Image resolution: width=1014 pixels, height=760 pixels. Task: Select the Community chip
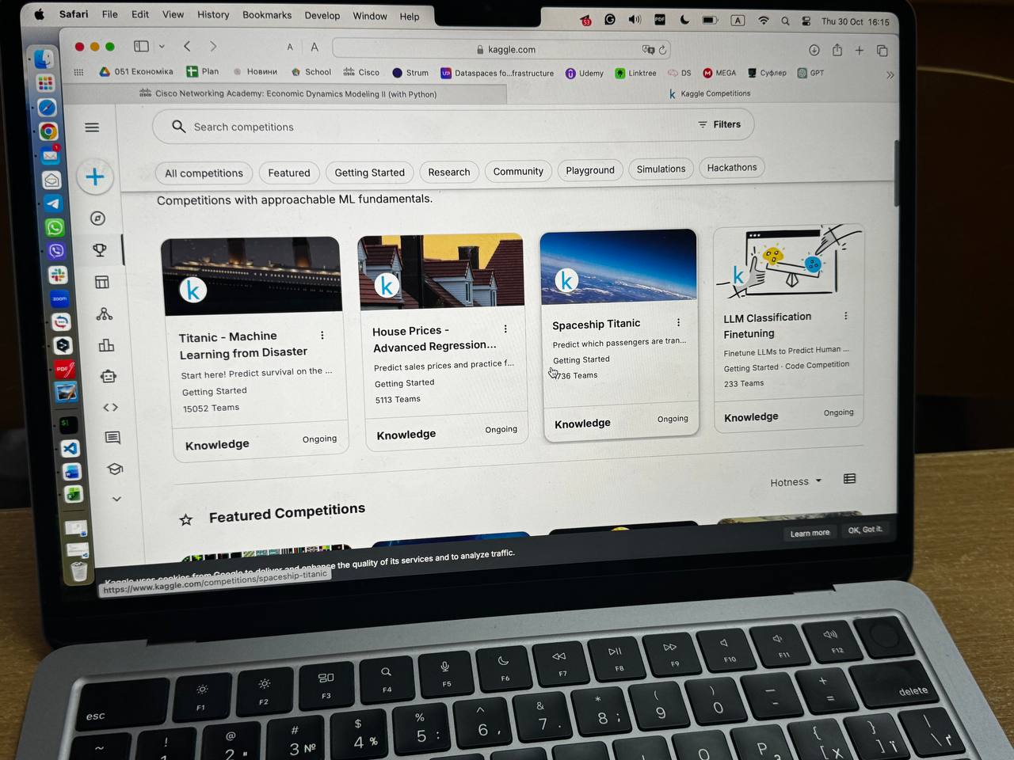[x=518, y=171]
